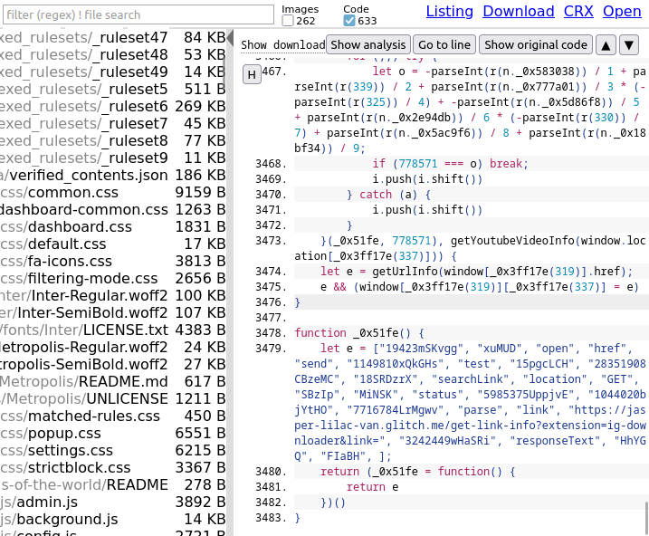The height and width of the screenshot is (536, 649).
Task: Open the Inter LICENSE.txt file
Action: point(112,330)
